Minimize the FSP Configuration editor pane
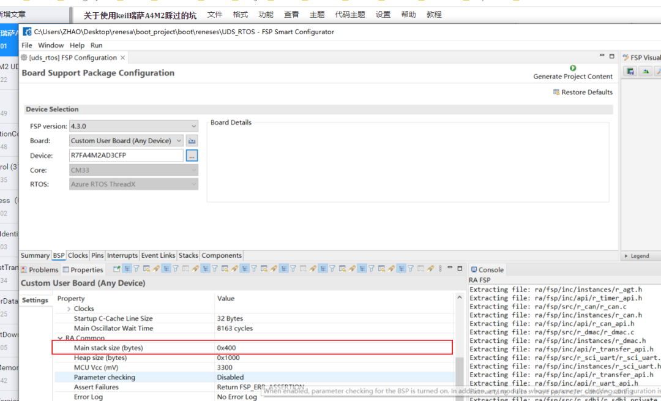 click(x=602, y=56)
